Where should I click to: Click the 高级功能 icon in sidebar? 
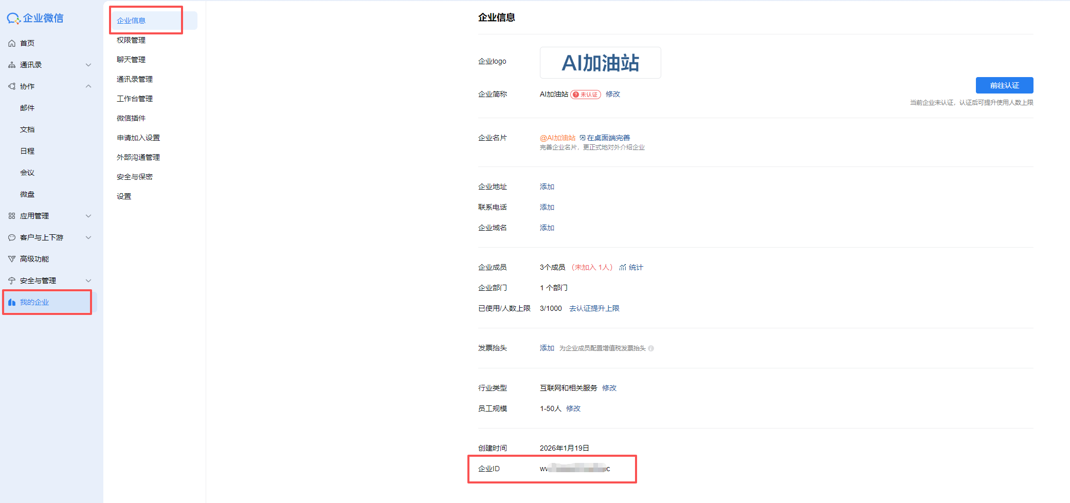tap(12, 259)
